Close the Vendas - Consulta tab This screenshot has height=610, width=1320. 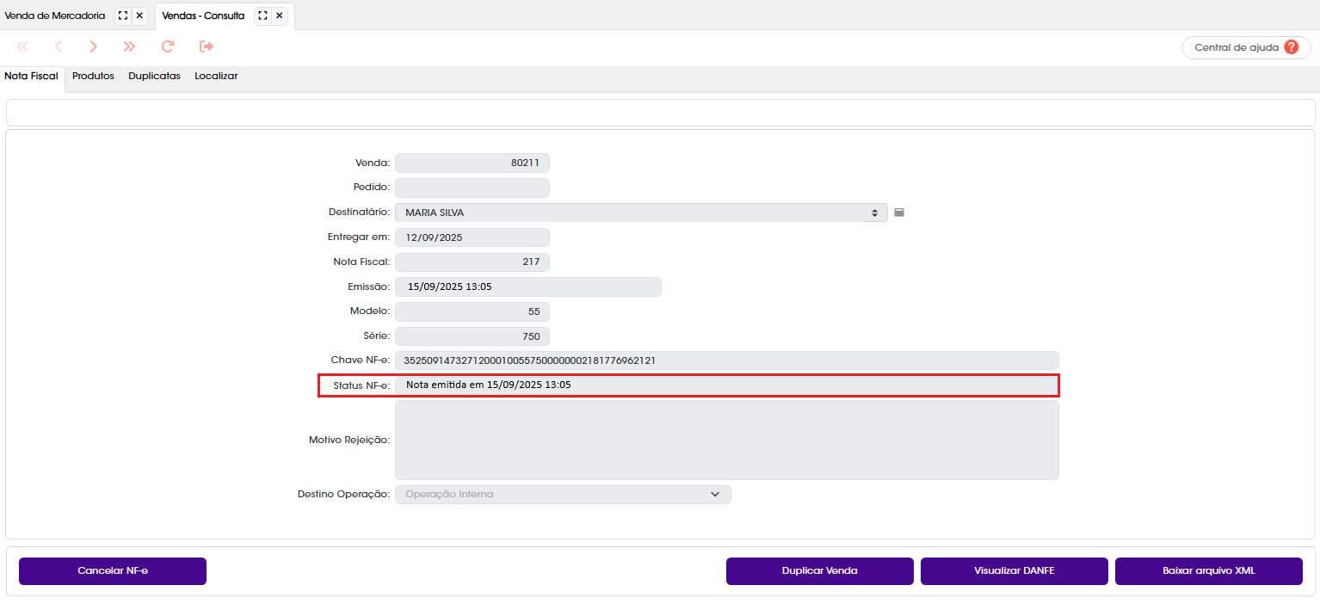click(279, 15)
